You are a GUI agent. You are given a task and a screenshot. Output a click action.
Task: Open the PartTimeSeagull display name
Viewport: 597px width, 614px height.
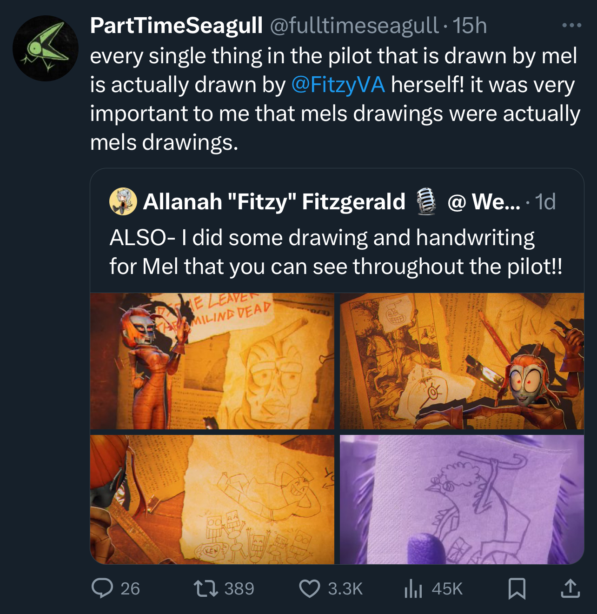click(x=176, y=26)
